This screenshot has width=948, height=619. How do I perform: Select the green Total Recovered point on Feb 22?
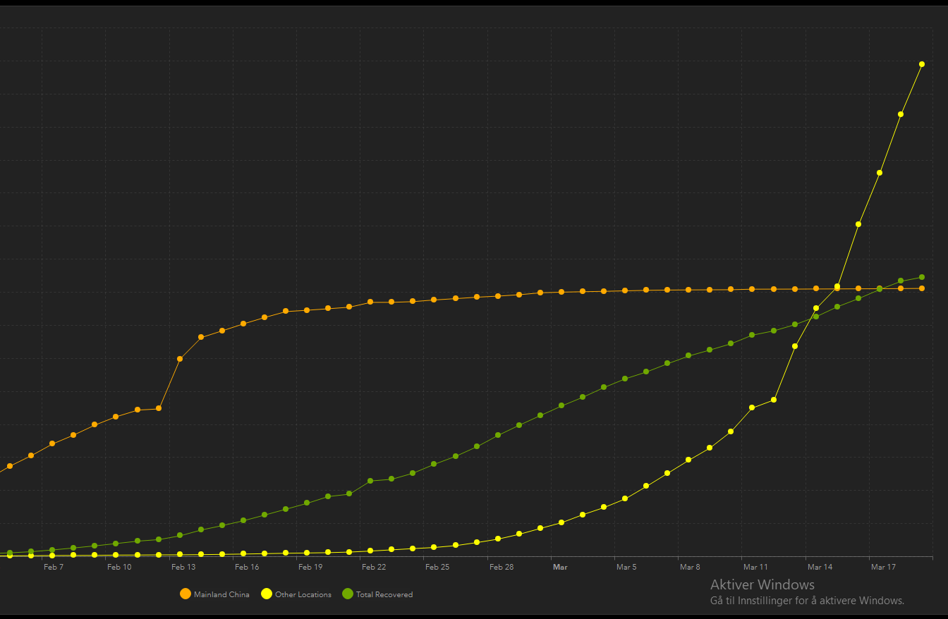point(370,481)
